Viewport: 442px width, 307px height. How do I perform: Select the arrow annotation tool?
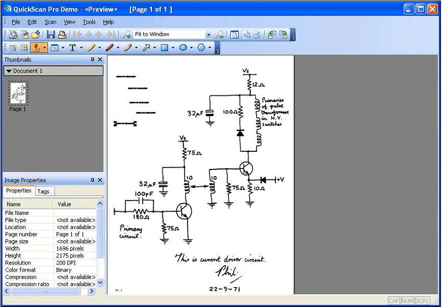pos(146,48)
